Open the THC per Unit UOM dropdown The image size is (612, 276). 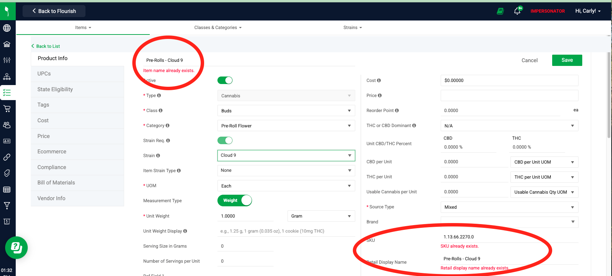[544, 177]
